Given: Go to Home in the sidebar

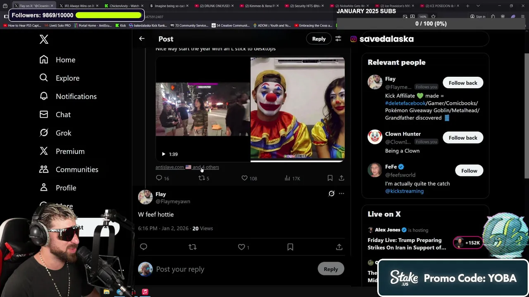Looking at the screenshot, I should point(57,60).
